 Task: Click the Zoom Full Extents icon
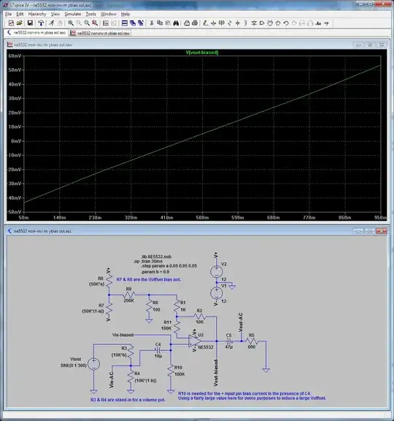point(95,23)
